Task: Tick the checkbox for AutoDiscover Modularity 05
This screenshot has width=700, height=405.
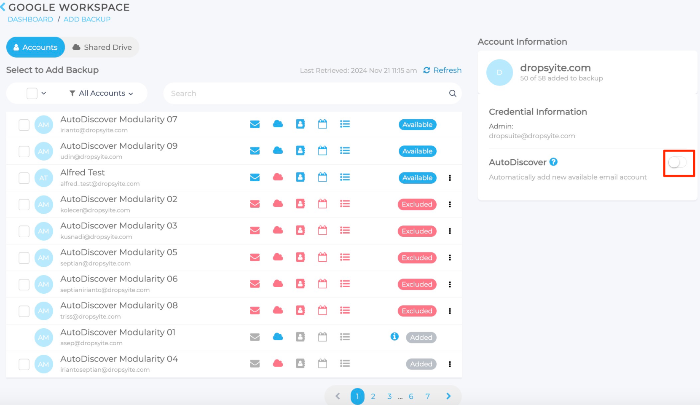Action: (24, 258)
